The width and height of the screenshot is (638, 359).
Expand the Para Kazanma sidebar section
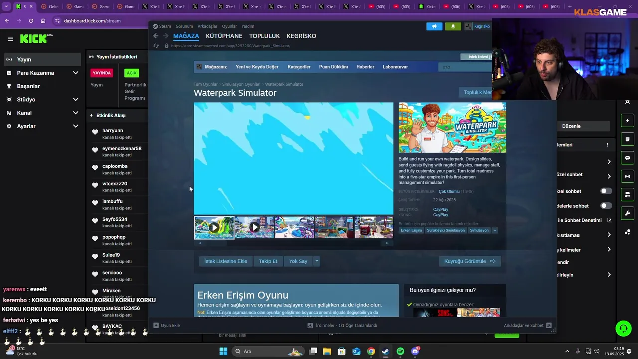pos(75,73)
